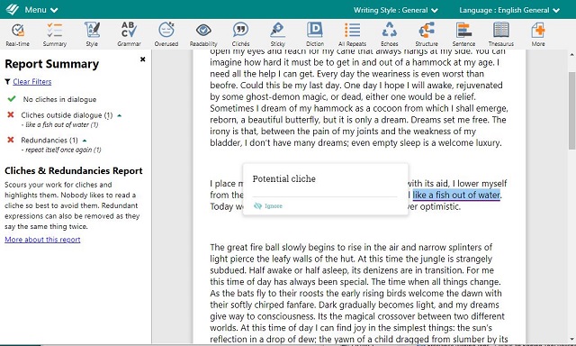Open the Real-time report tool
Image resolution: width=576 pixels, height=346 pixels.
pyautogui.click(x=18, y=34)
